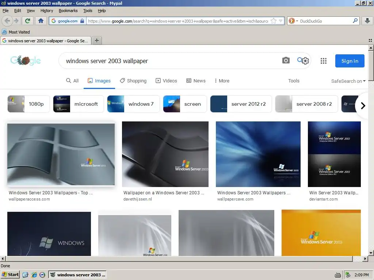Click the network status tray icon
374x280 pixels.
348,275
